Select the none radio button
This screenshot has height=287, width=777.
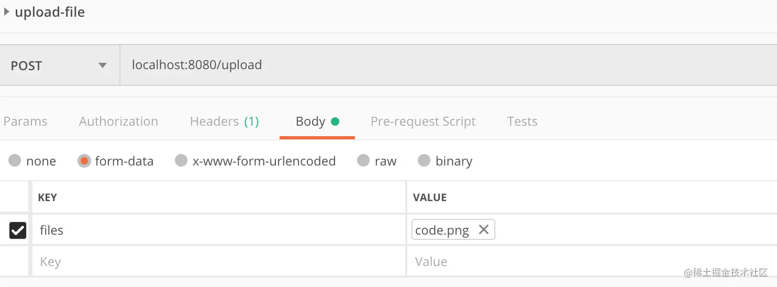pyautogui.click(x=15, y=161)
